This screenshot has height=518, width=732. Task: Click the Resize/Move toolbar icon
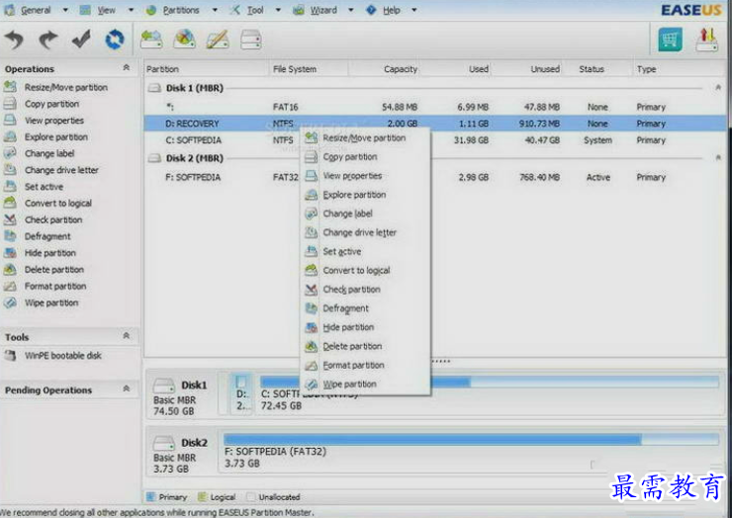click(151, 40)
